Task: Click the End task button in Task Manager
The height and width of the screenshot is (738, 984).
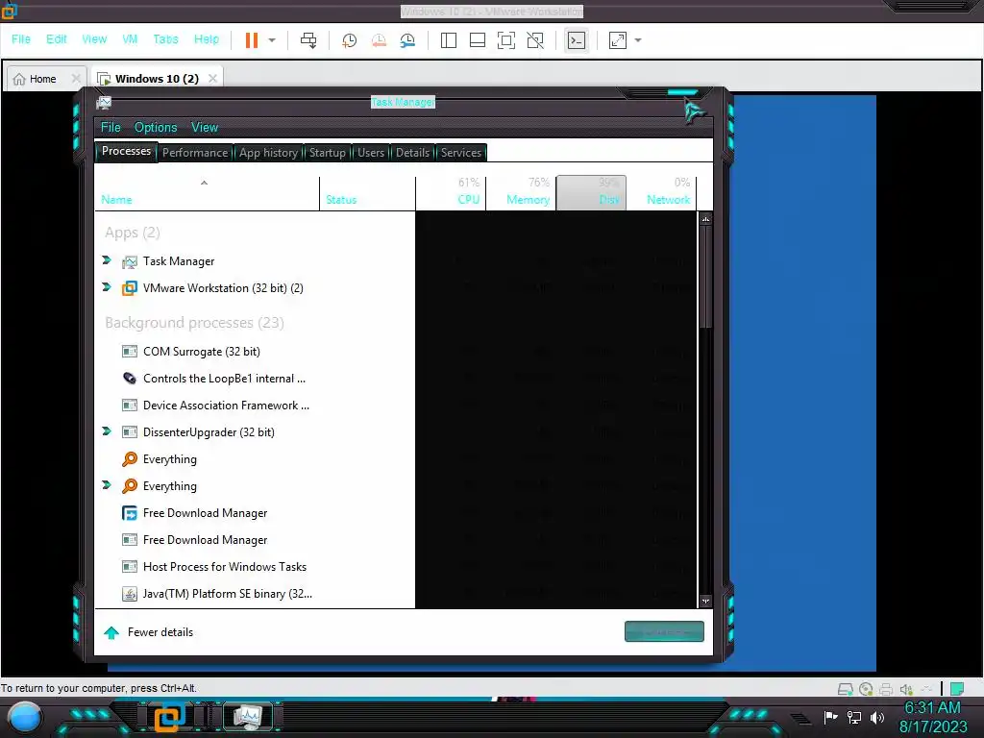Action: point(664,632)
